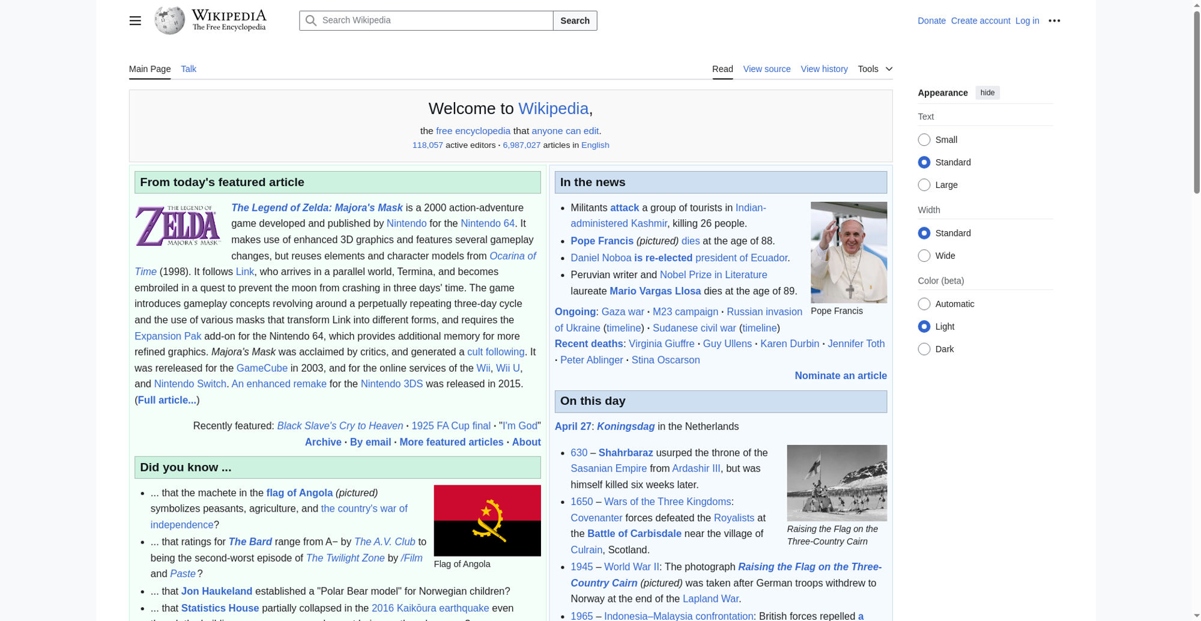Image resolution: width=1201 pixels, height=621 pixels.
Task: Select Wide width option
Action: tap(924, 256)
